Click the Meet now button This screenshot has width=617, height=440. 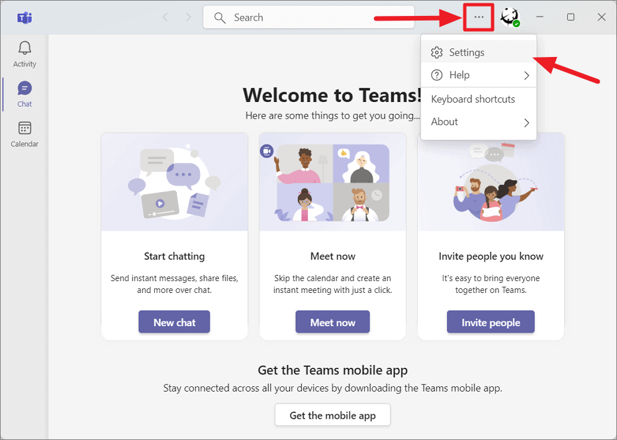332,321
